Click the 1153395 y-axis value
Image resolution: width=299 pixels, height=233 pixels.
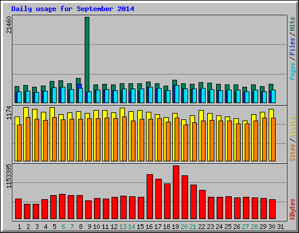pos(9,176)
